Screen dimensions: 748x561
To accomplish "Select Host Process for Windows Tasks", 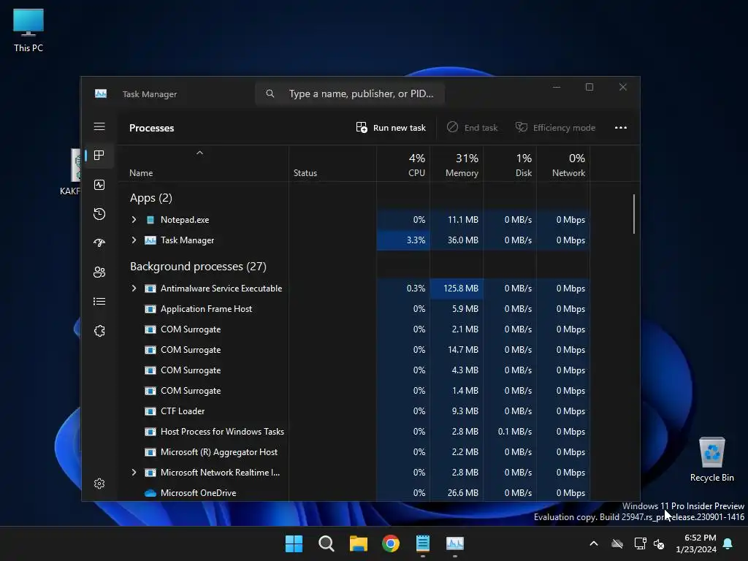I will pyautogui.click(x=354, y=432).
